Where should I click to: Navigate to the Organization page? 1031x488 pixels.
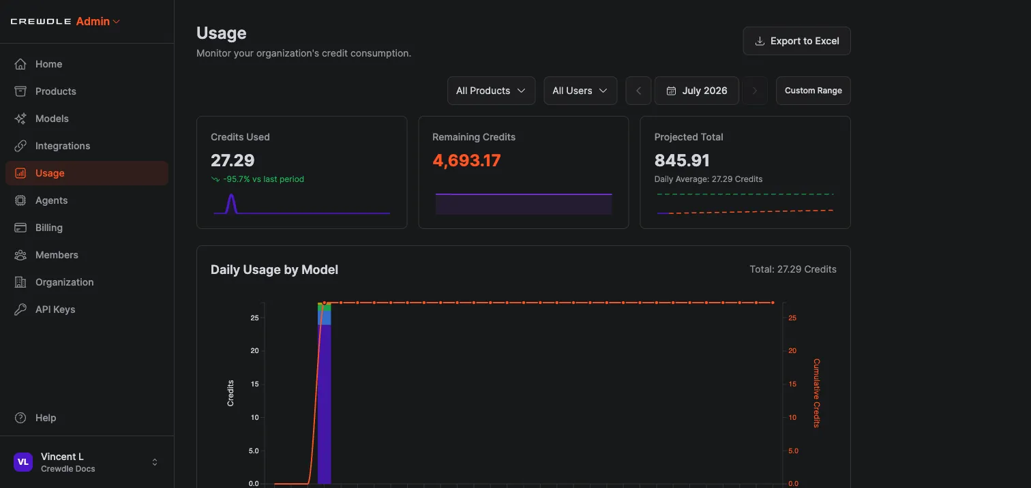coord(87,282)
